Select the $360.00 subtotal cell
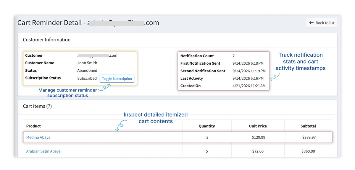Viewport: 355px width, 170px height. [308, 151]
